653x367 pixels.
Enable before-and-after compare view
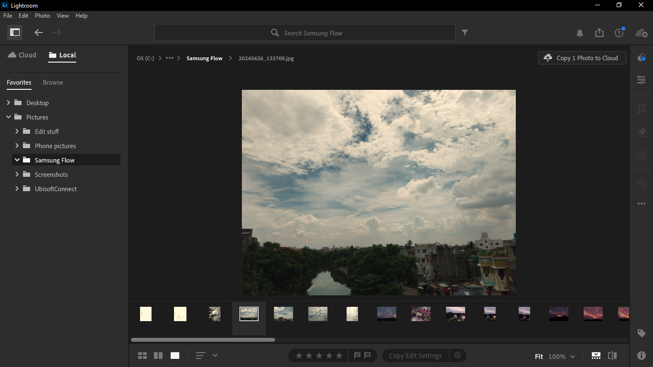(x=612, y=356)
